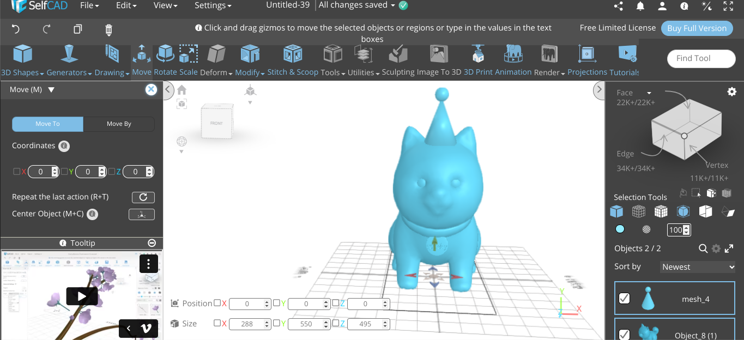The height and width of the screenshot is (340, 744).
Task: Click the share icon in header
Action: [618, 6]
